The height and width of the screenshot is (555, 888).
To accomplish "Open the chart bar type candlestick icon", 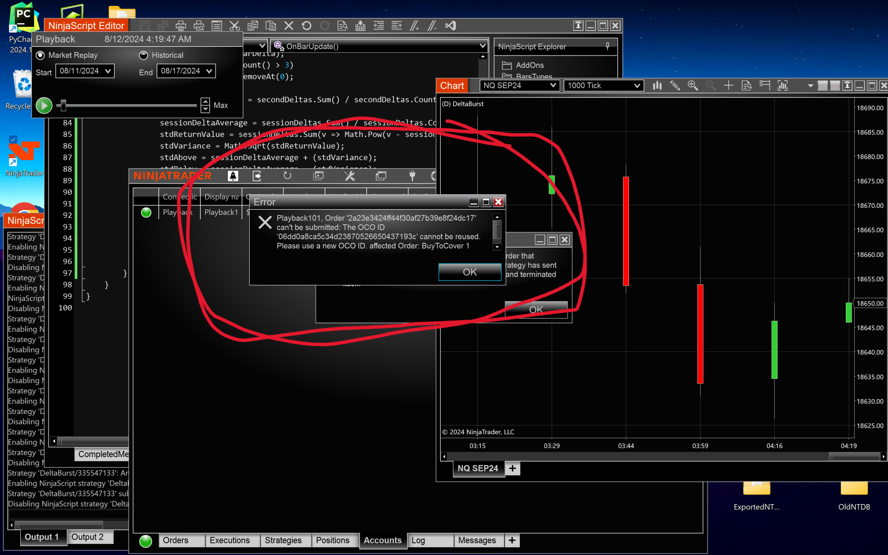I will pyautogui.click(x=657, y=86).
